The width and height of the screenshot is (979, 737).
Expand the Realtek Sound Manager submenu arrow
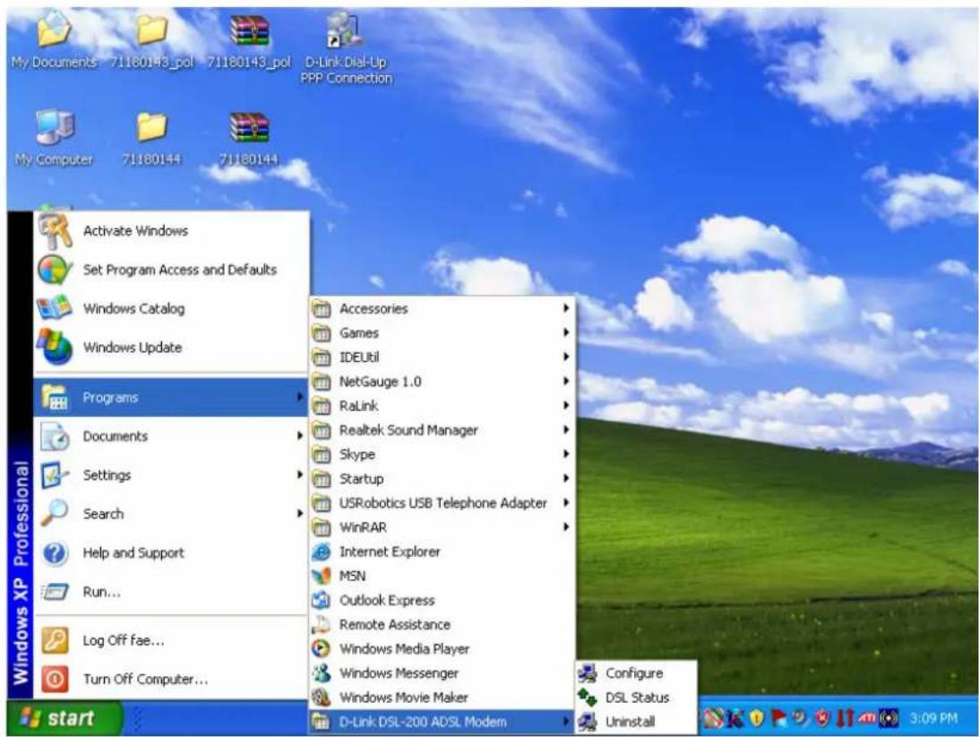click(x=566, y=429)
